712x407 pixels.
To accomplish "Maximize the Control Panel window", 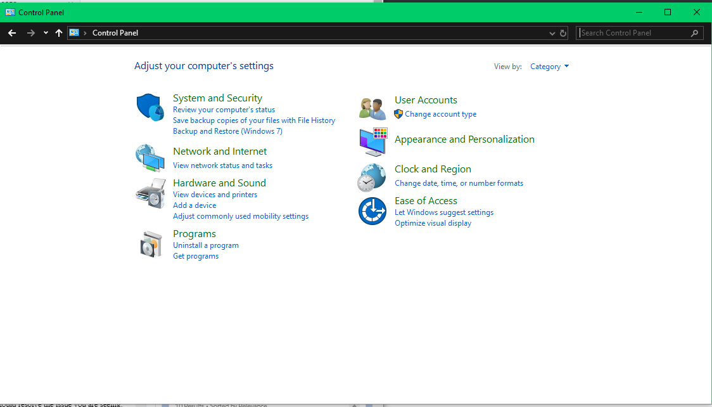I will tap(668, 12).
